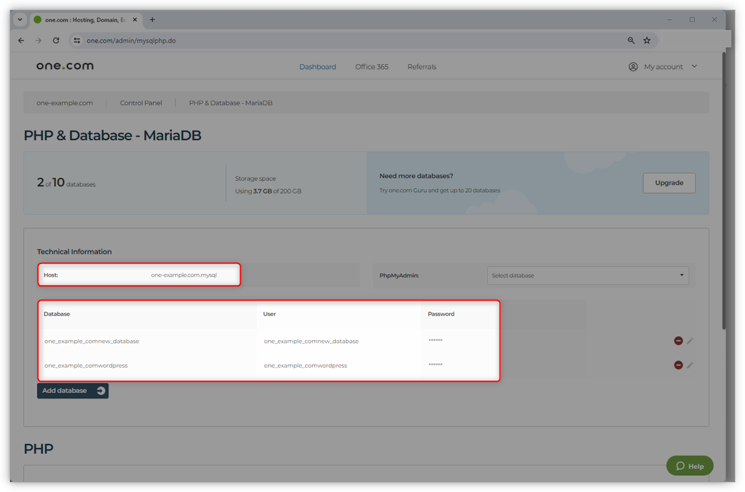The height and width of the screenshot is (492, 745).
Task: Click the Upgrade button
Action: coord(668,183)
